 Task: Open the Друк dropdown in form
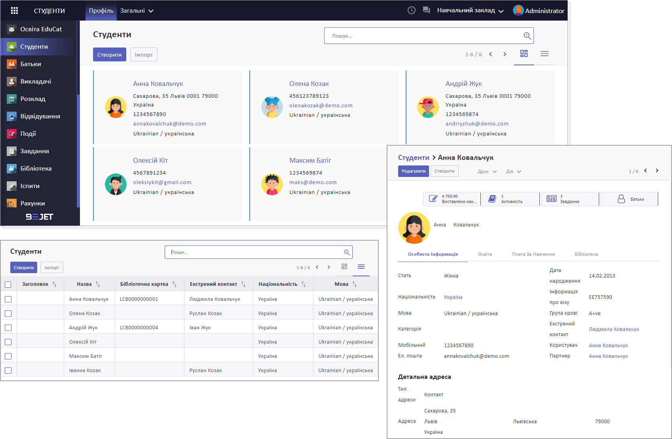click(487, 171)
